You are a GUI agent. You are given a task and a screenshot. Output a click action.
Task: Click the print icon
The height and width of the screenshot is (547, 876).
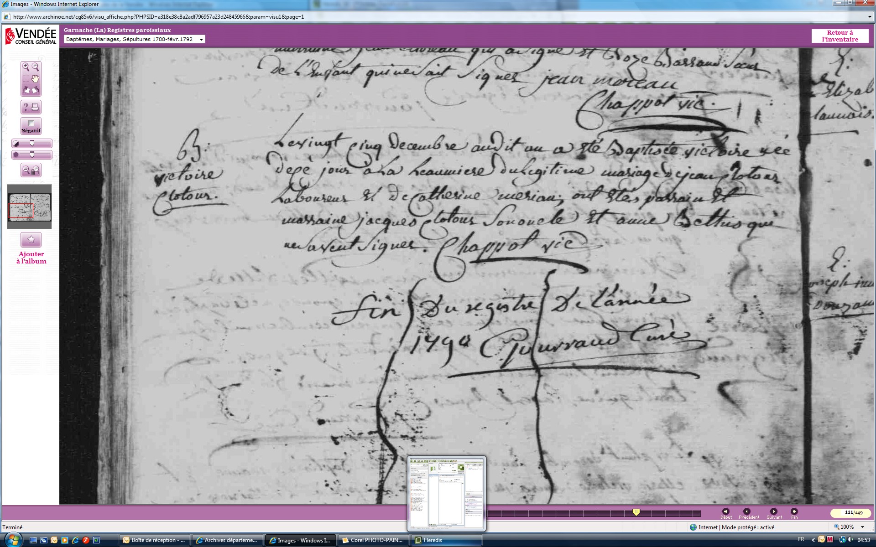36,107
